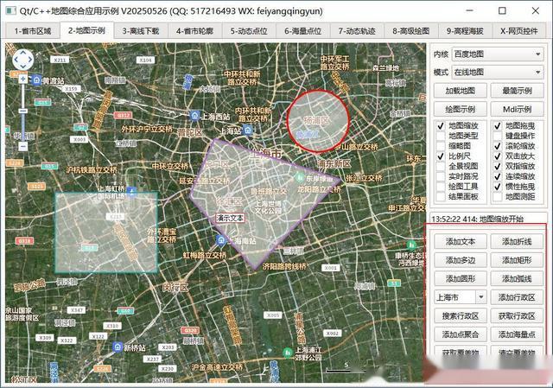Switch to the 3-离线下载 tab

pos(141,31)
